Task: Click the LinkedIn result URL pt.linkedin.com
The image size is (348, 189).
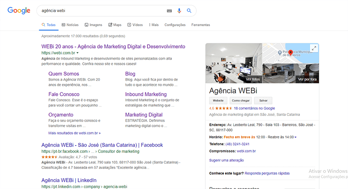Action: 84,186
